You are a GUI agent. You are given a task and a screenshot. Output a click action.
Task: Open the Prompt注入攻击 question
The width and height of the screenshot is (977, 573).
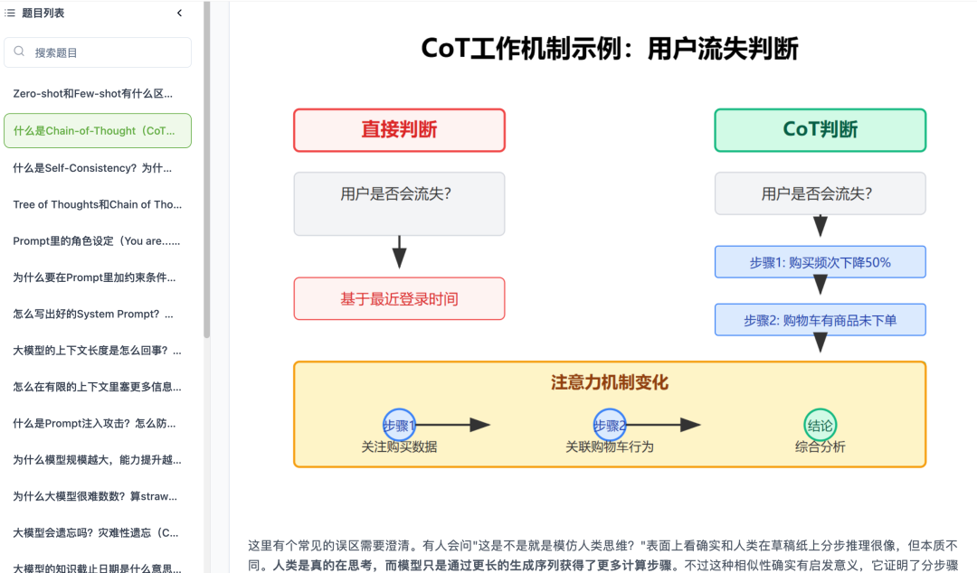tap(95, 423)
